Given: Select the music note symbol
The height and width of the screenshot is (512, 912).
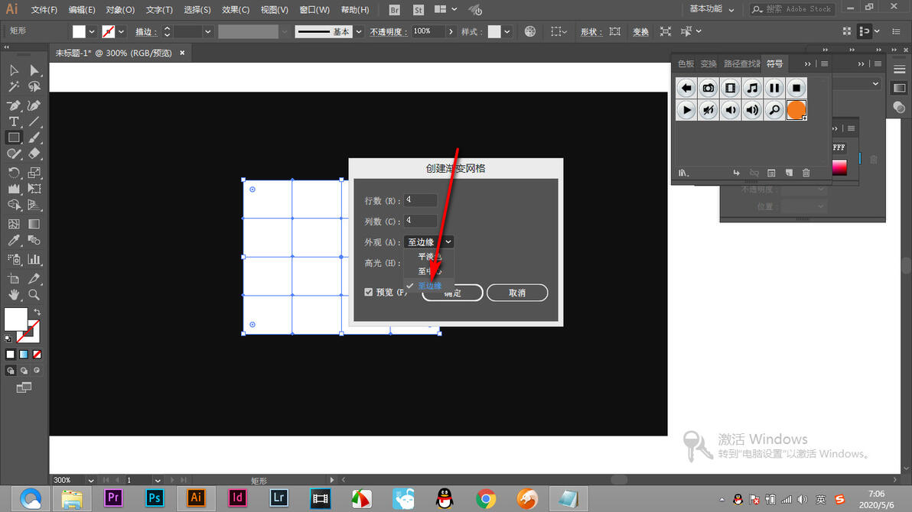Looking at the screenshot, I should click(x=752, y=89).
